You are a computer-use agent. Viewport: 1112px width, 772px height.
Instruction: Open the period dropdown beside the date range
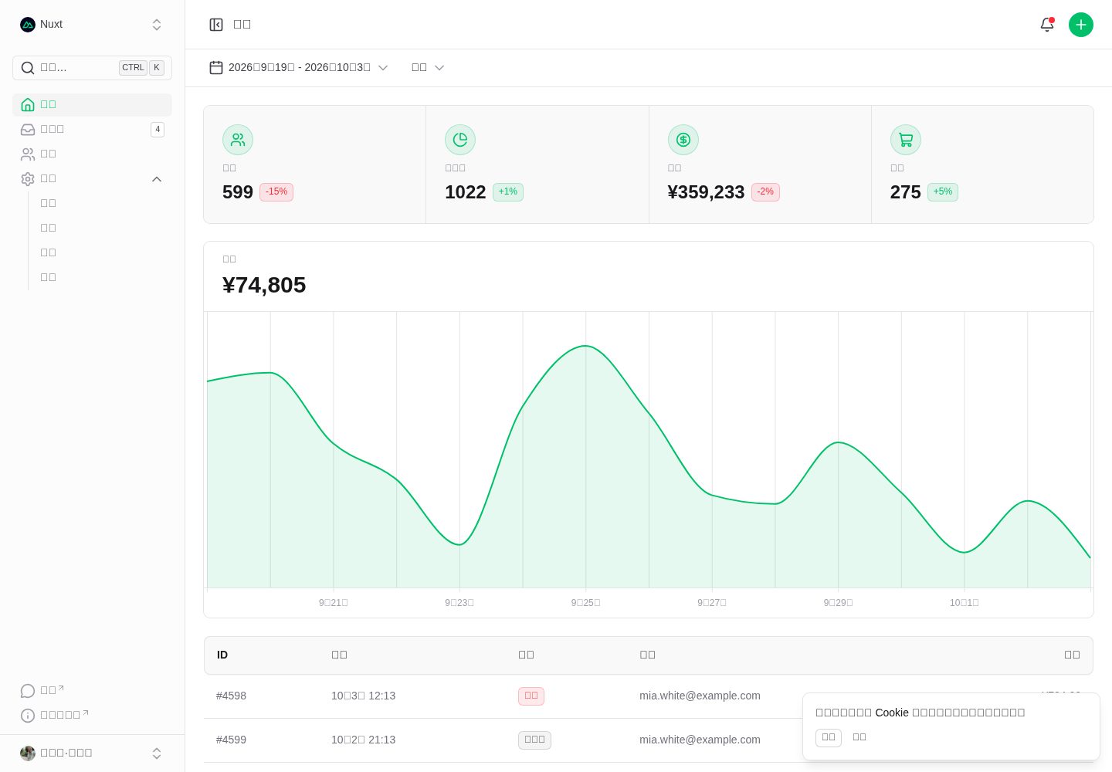(x=428, y=68)
